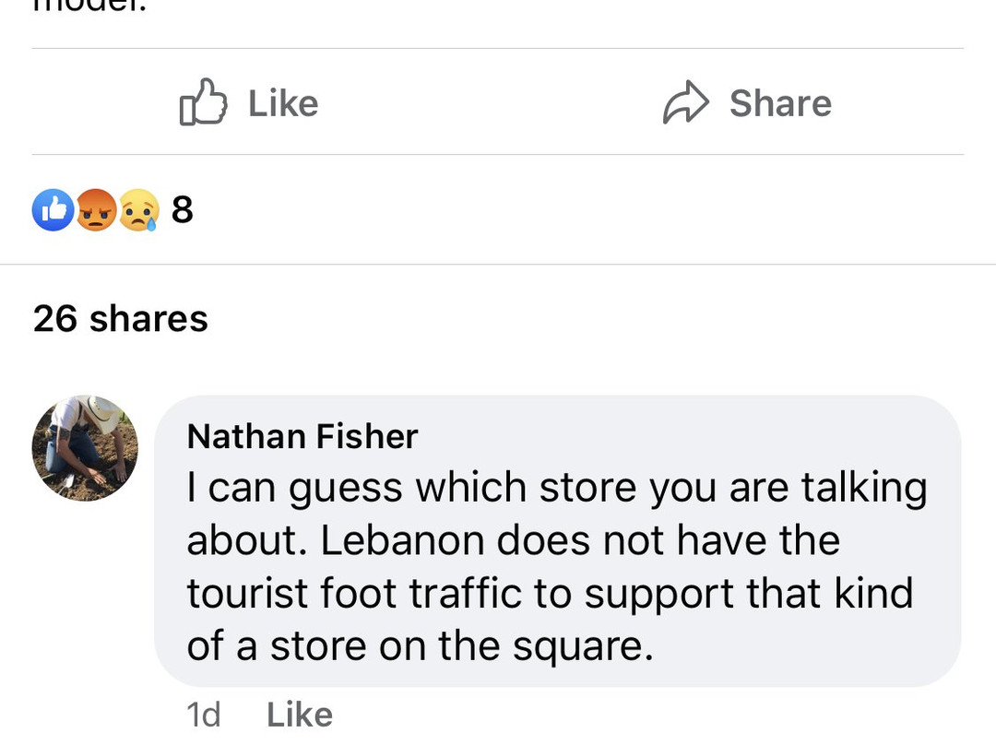Open Nathan Fisher's profile picture
996x745 pixels.
click(x=85, y=448)
